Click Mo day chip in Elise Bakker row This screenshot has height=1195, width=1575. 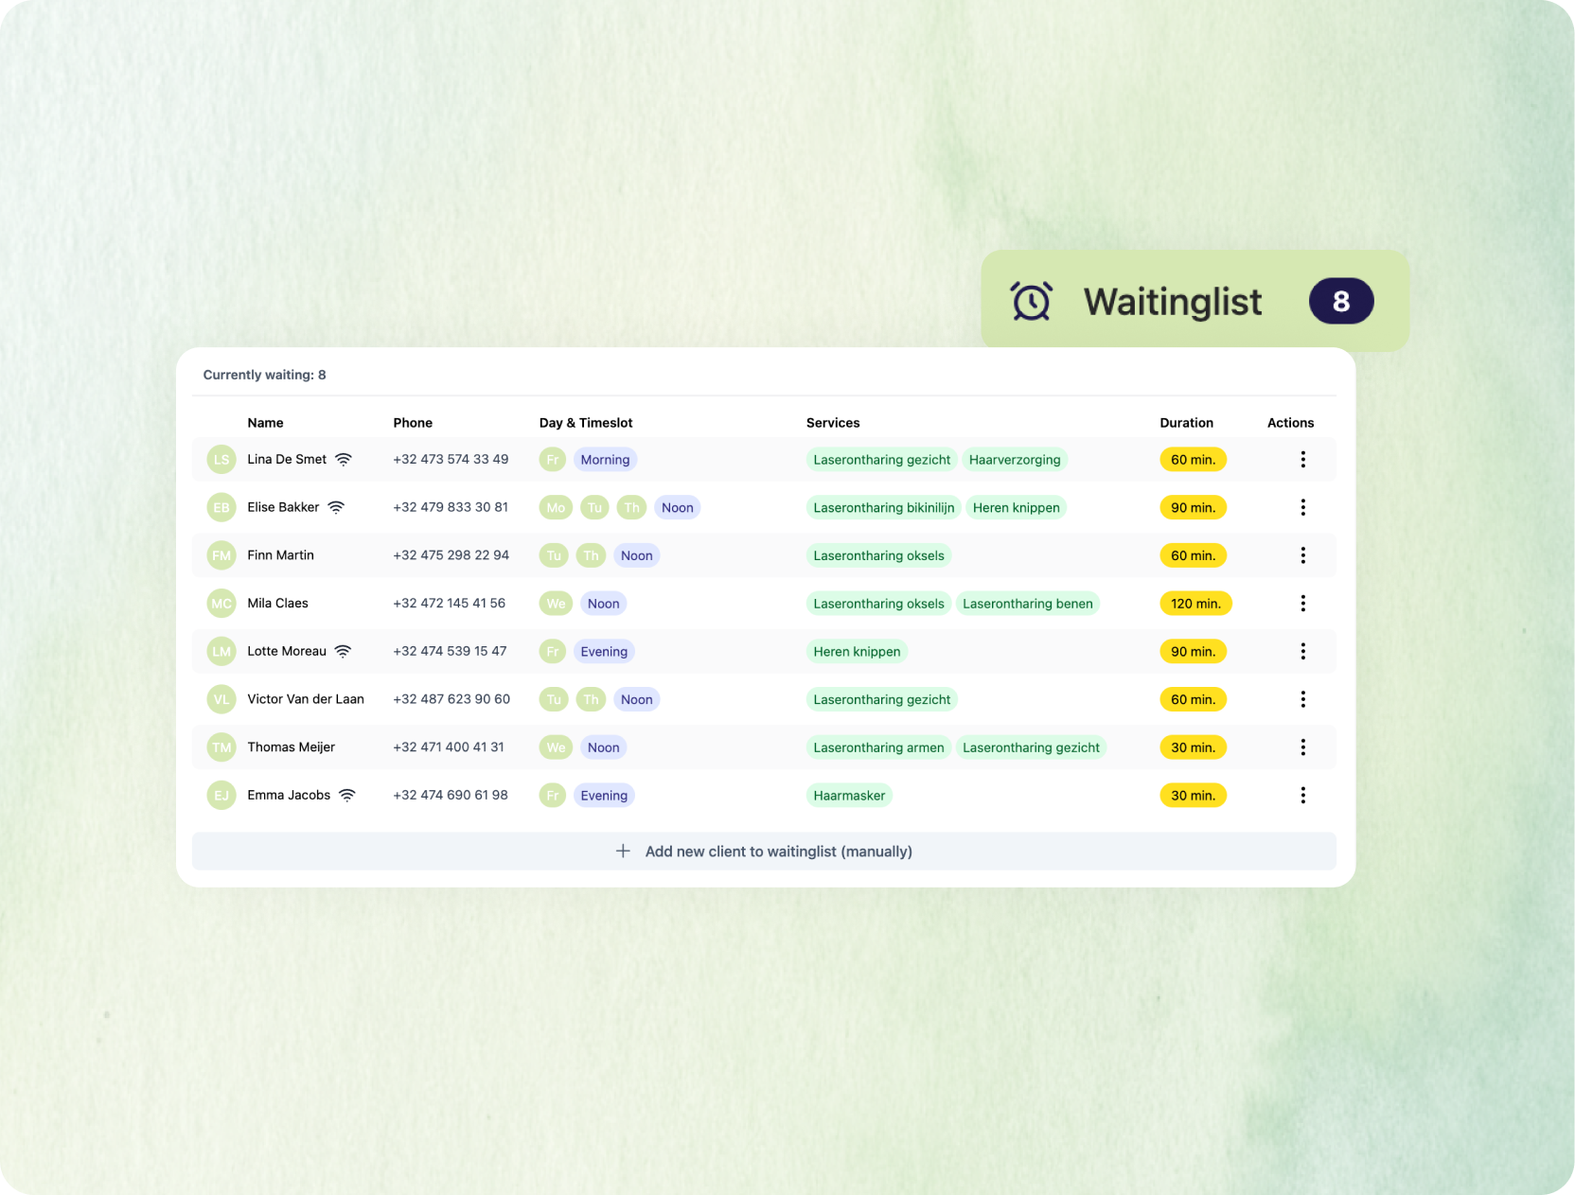(556, 507)
